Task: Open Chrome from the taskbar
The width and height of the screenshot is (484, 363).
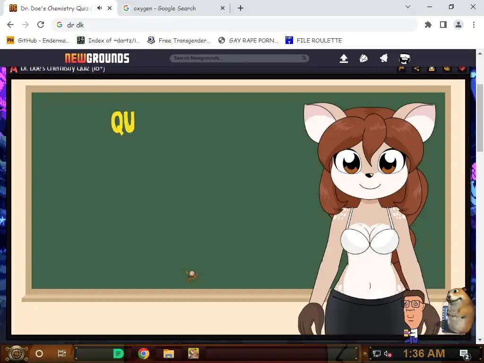Action: (x=144, y=354)
